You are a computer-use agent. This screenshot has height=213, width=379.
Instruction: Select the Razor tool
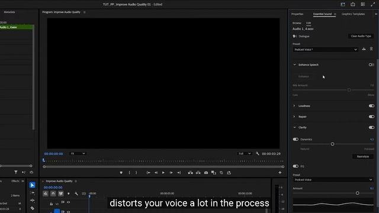pos(32,208)
